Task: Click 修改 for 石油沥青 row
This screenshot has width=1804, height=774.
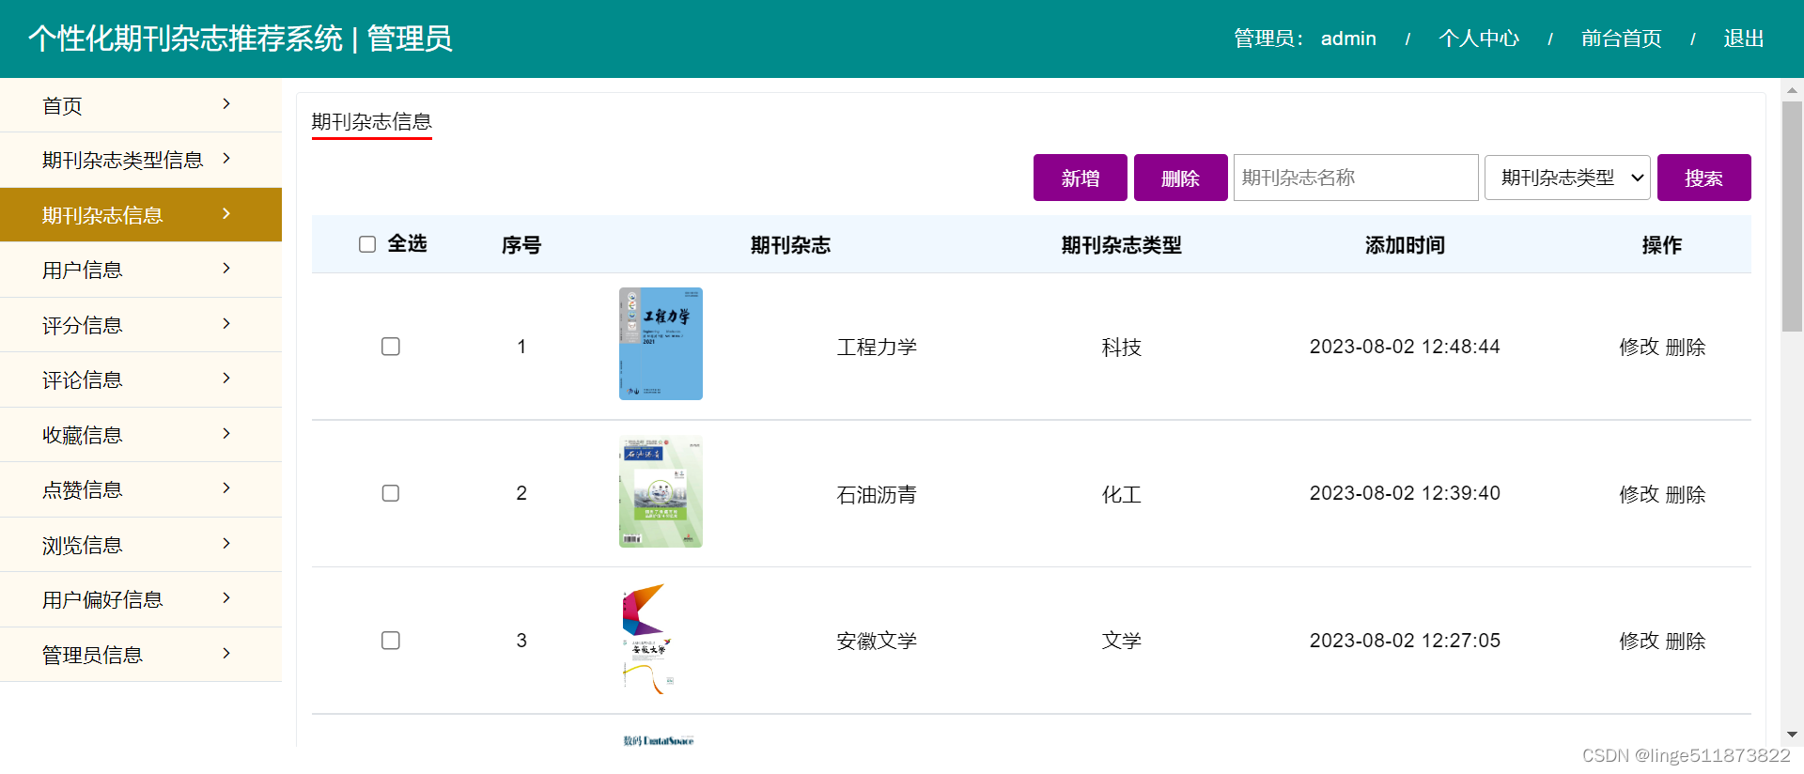Action: pos(1639,494)
